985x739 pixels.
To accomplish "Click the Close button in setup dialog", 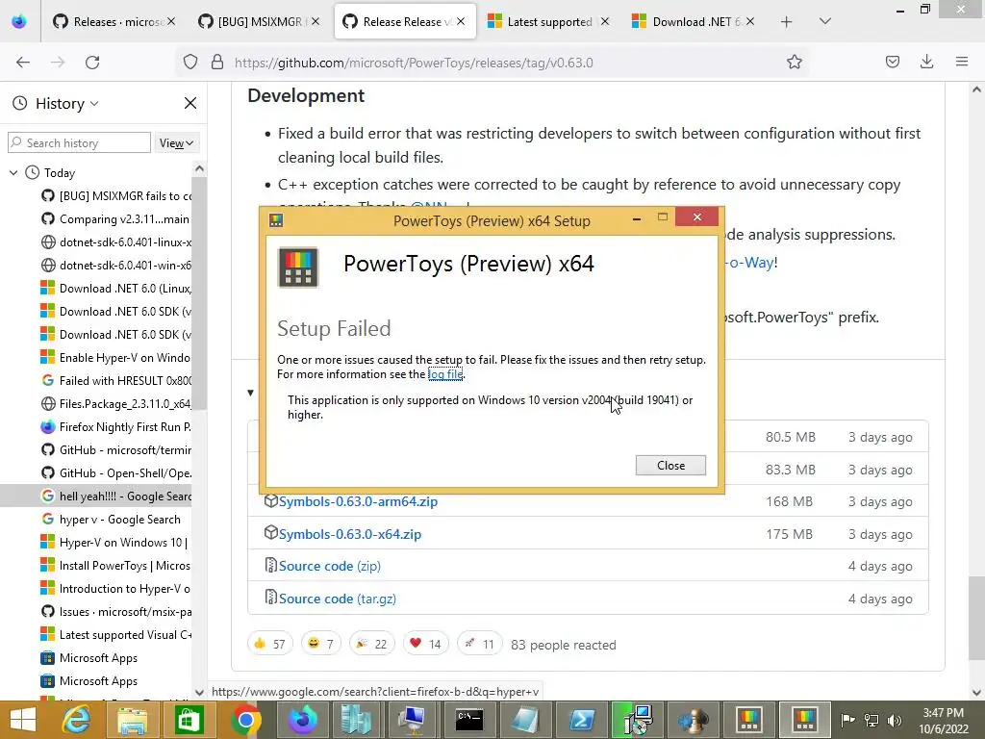I will (x=670, y=466).
